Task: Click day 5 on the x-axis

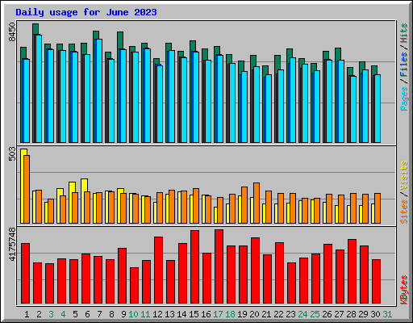Action: click(x=75, y=314)
